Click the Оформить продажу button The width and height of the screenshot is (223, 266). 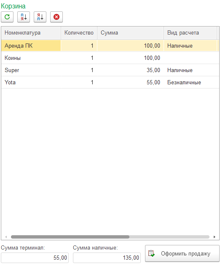point(182,254)
